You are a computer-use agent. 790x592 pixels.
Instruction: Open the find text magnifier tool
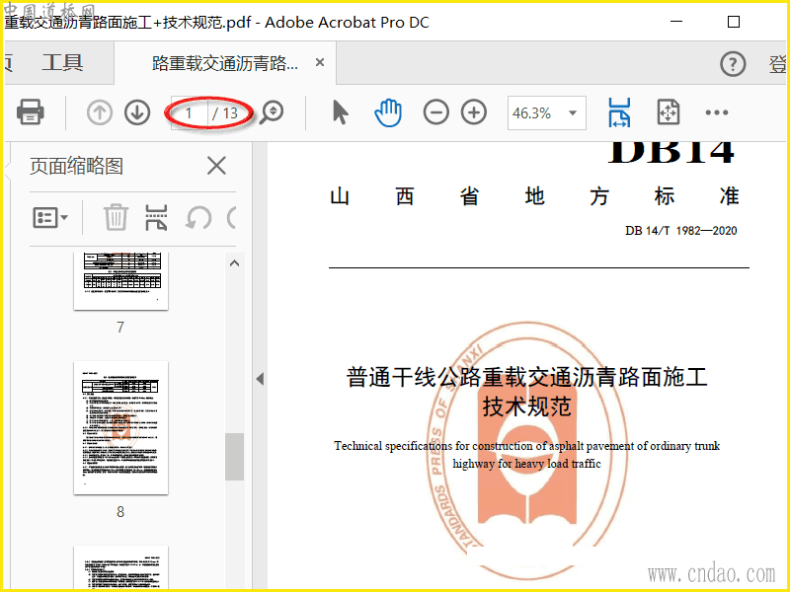click(273, 112)
